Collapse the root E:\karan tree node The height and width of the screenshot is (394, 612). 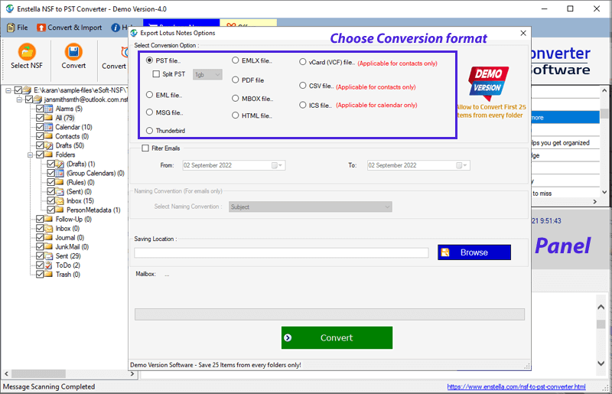[8, 90]
